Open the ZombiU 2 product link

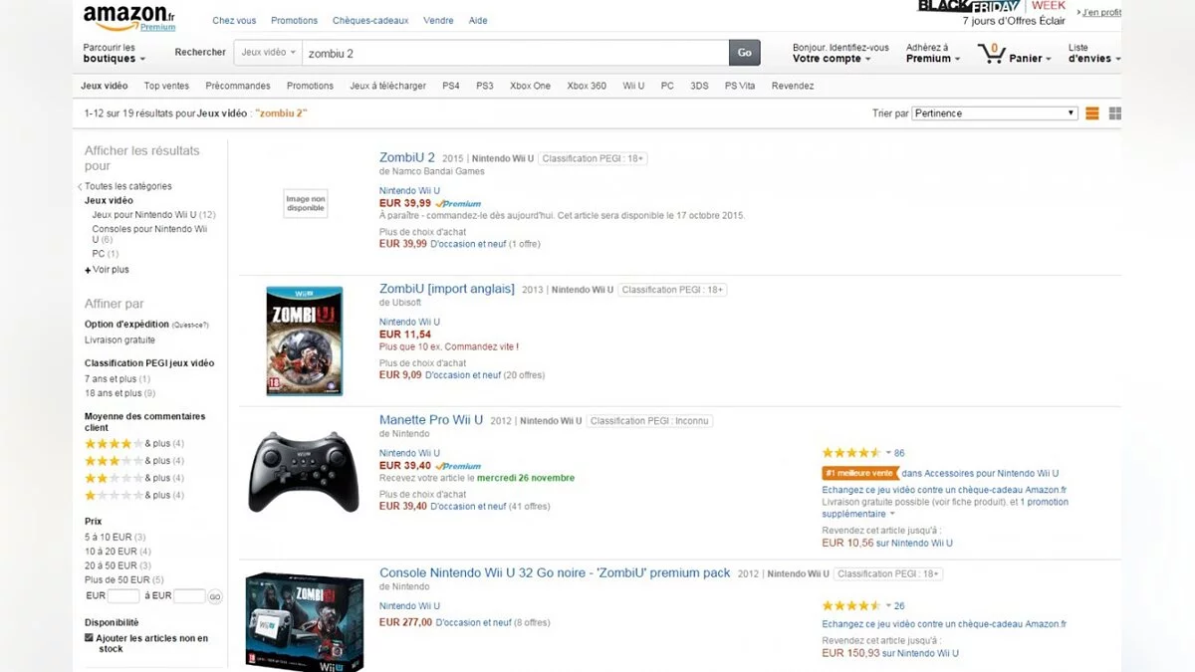click(407, 157)
